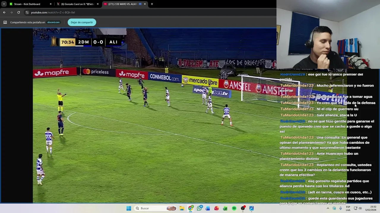Click the taskbar search highlight image

(x=171, y=208)
